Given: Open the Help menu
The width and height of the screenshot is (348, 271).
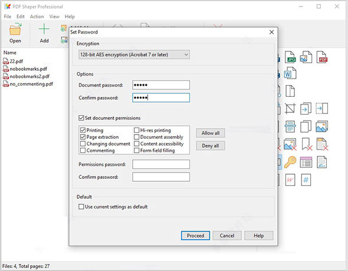Looking at the screenshot, I should pos(70,17).
